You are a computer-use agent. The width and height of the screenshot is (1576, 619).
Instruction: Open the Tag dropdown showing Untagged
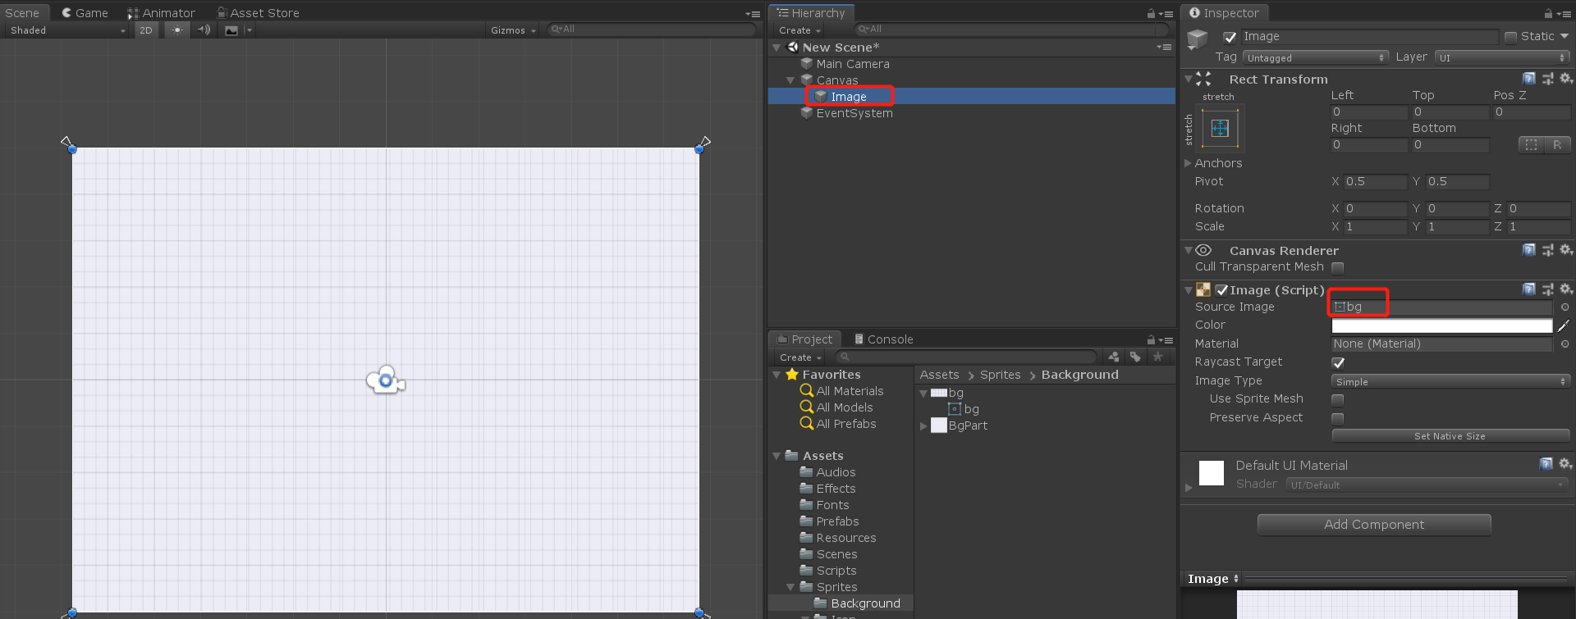click(x=1315, y=57)
